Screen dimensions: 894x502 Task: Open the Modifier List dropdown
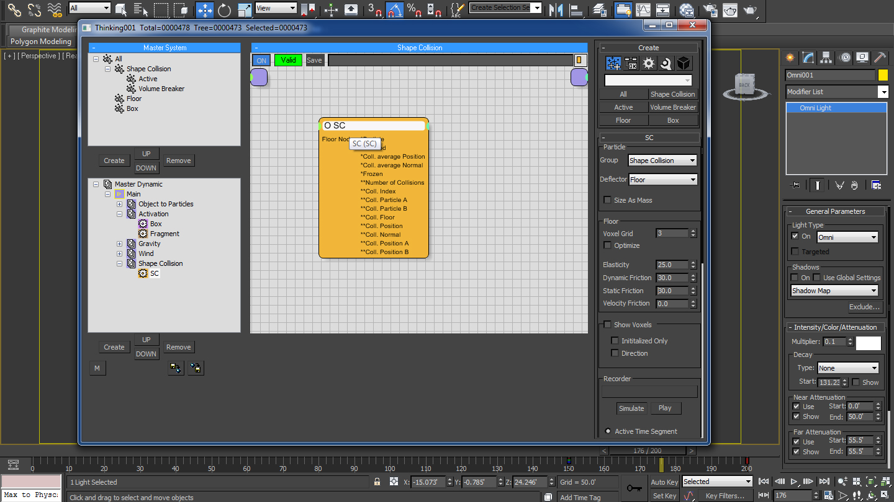[883, 92]
